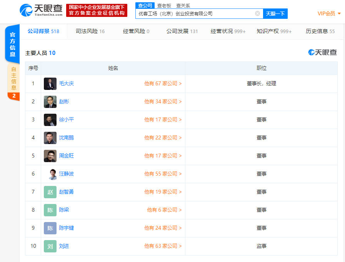Expand 他有 55 家公司 for 汪静波

tap(163, 174)
